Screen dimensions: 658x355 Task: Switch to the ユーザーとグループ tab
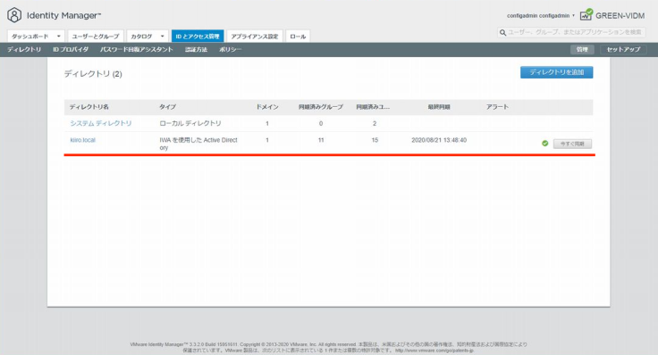(96, 36)
